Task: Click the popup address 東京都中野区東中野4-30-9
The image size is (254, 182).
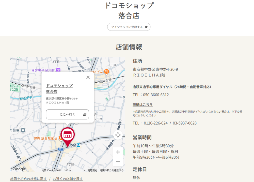Action: coord(62,99)
